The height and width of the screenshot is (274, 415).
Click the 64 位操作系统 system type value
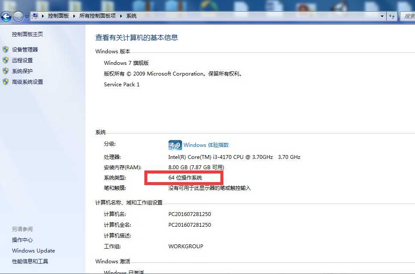(185, 178)
